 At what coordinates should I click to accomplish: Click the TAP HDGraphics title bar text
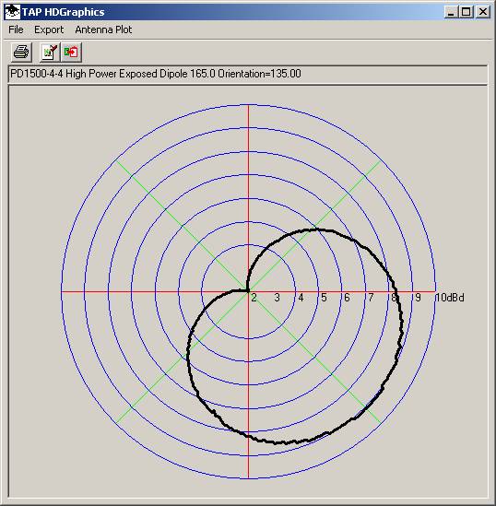click(x=64, y=12)
